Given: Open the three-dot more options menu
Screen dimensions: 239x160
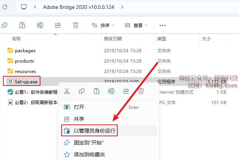Looking at the screenshot, I should pyautogui.click(x=162, y=25).
